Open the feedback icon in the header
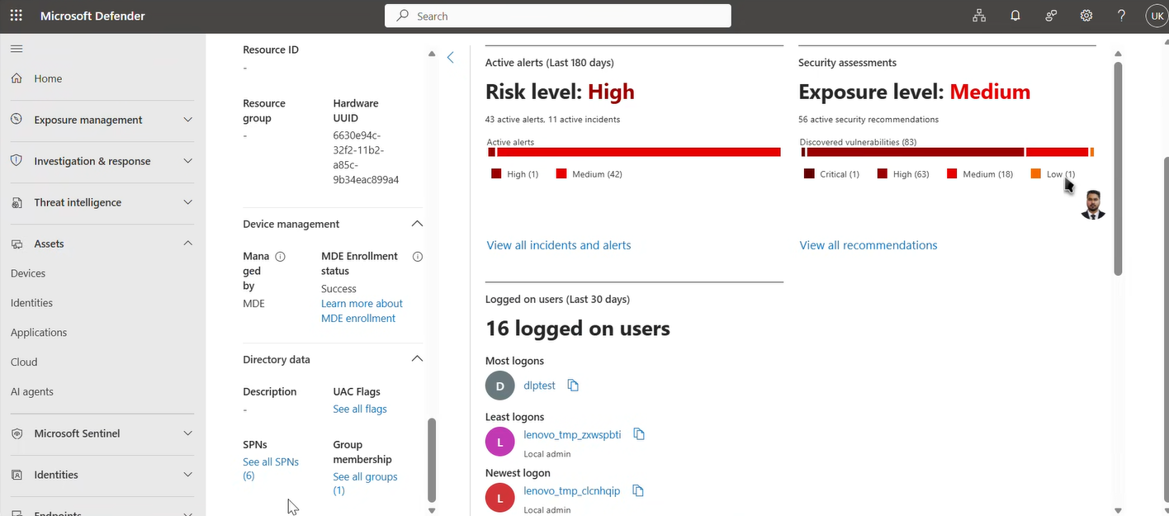Screen dimensions: 1169x516 tap(1050, 15)
